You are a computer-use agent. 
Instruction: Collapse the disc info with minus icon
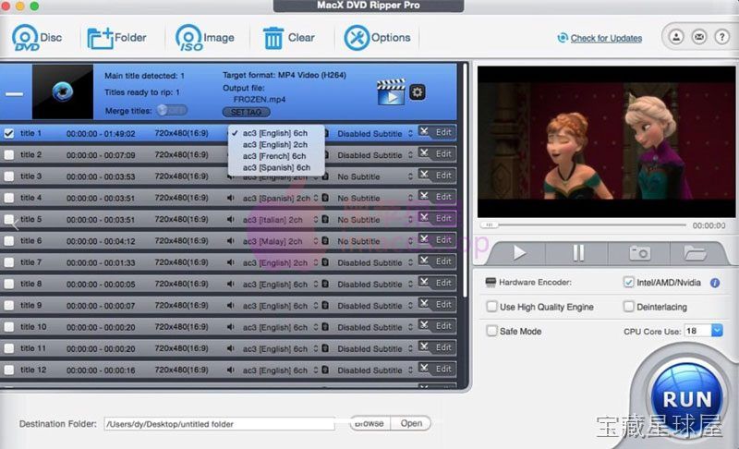pos(14,93)
